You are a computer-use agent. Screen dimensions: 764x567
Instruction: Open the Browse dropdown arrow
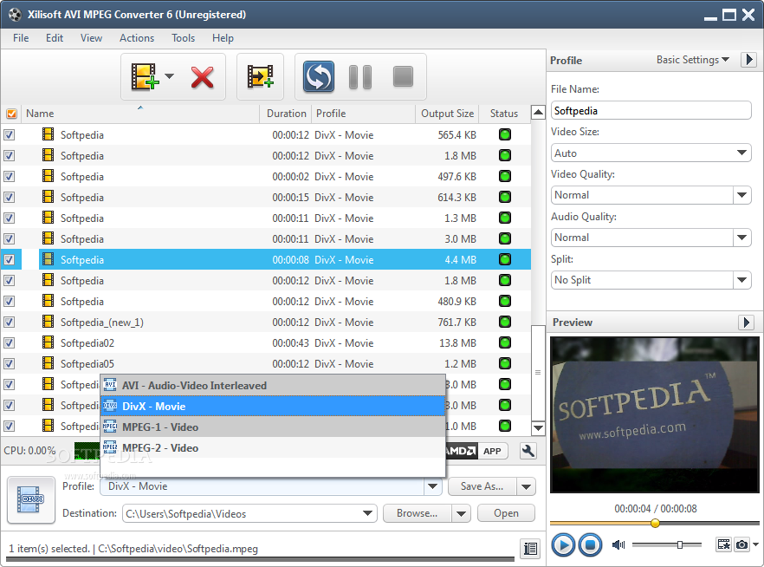461,513
